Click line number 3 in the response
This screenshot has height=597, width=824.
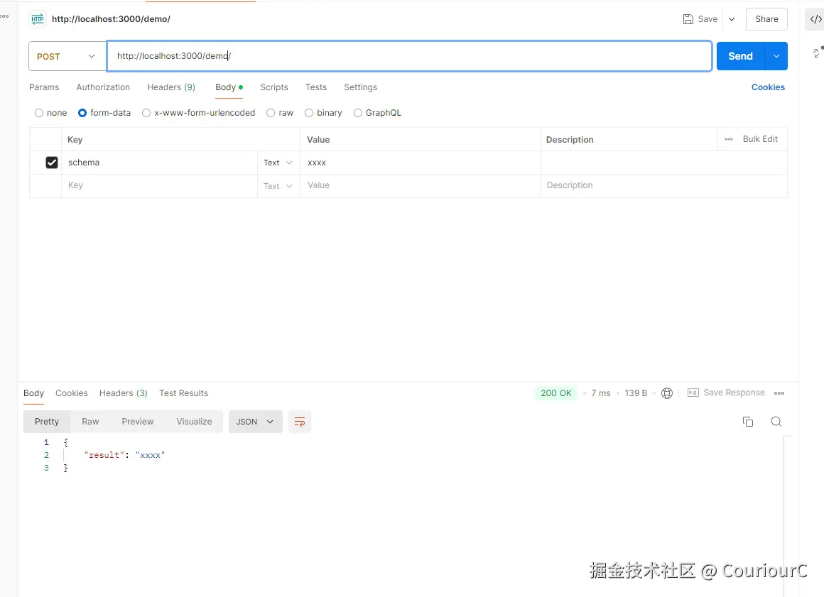[x=46, y=468]
